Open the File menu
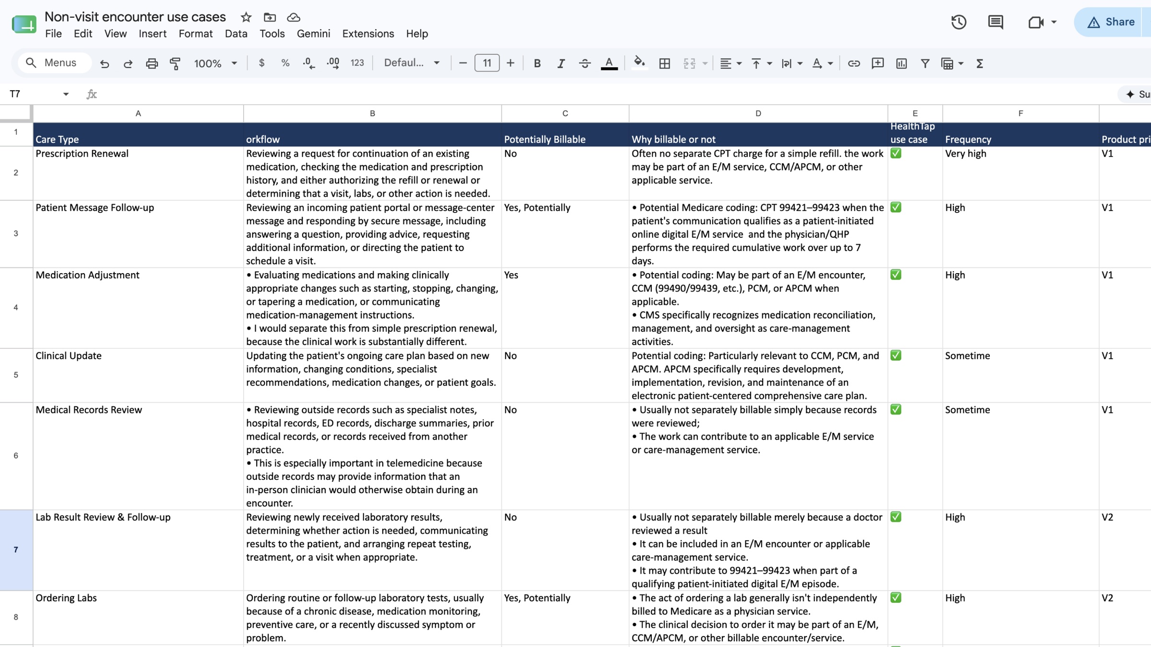Screen dimensions: 1151x647 (53, 34)
